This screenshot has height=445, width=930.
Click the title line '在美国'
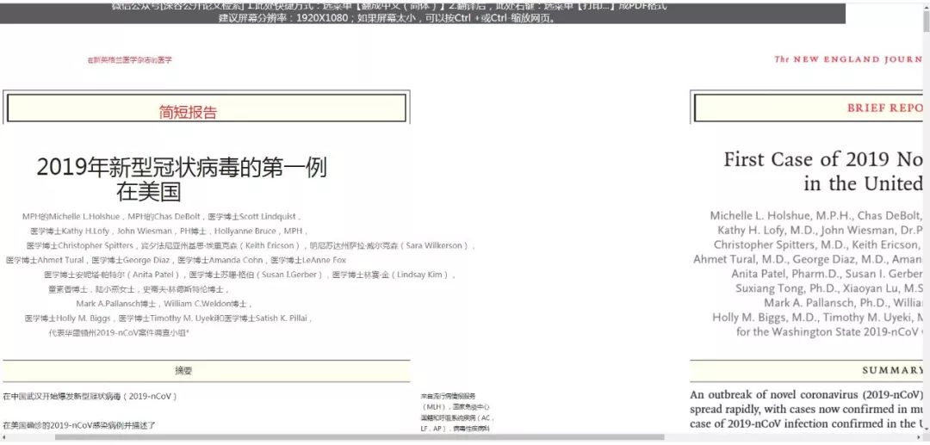point(148,192)
